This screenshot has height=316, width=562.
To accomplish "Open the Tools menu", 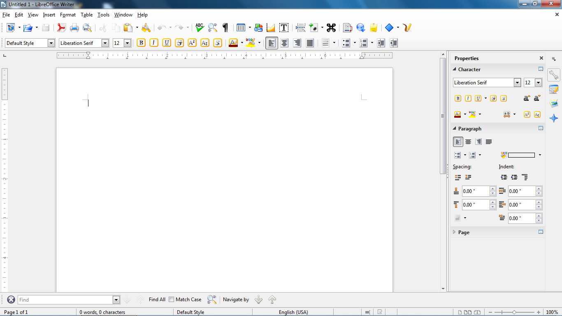I will (x=103, y=15).
